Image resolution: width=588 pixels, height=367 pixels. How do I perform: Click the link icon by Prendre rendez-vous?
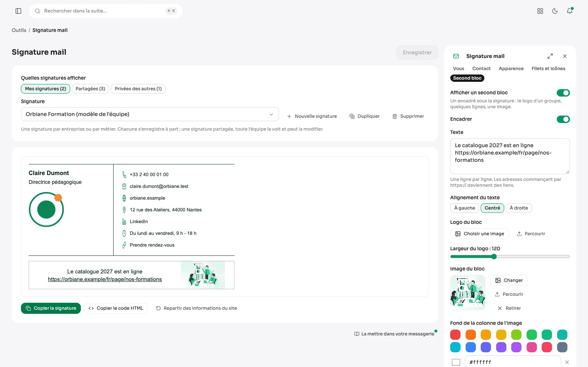pyautogui.click(x=124, y=245)
